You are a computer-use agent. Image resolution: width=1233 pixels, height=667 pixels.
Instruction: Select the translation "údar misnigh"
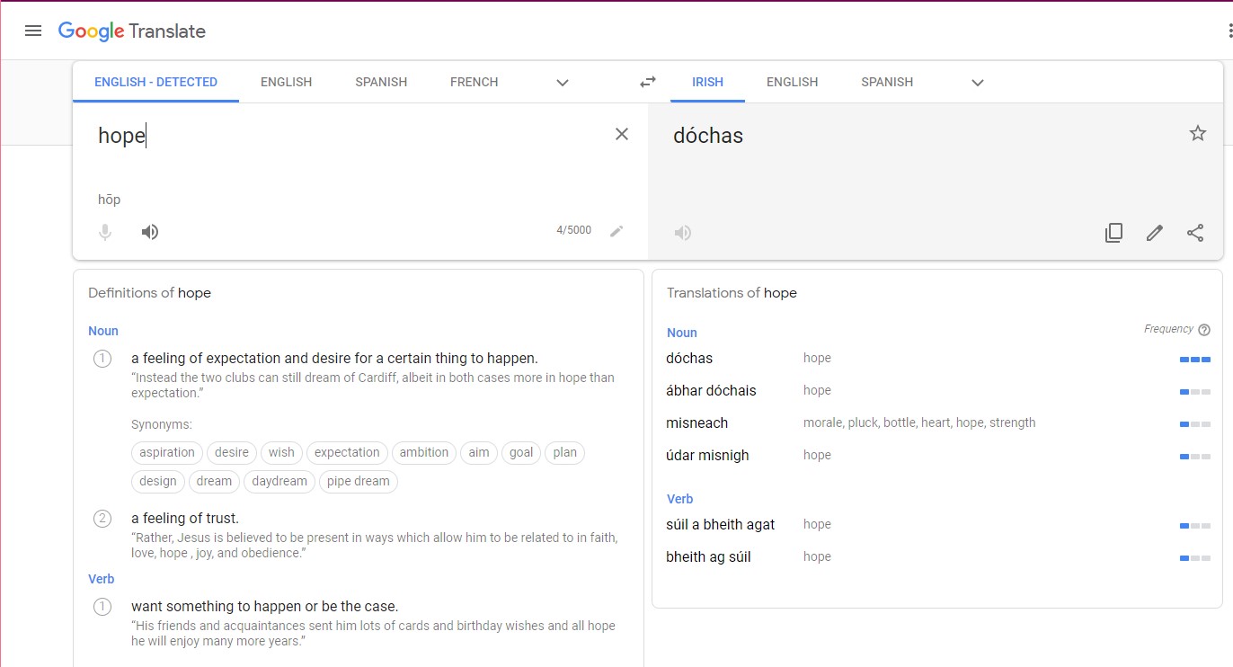[707, 456]
